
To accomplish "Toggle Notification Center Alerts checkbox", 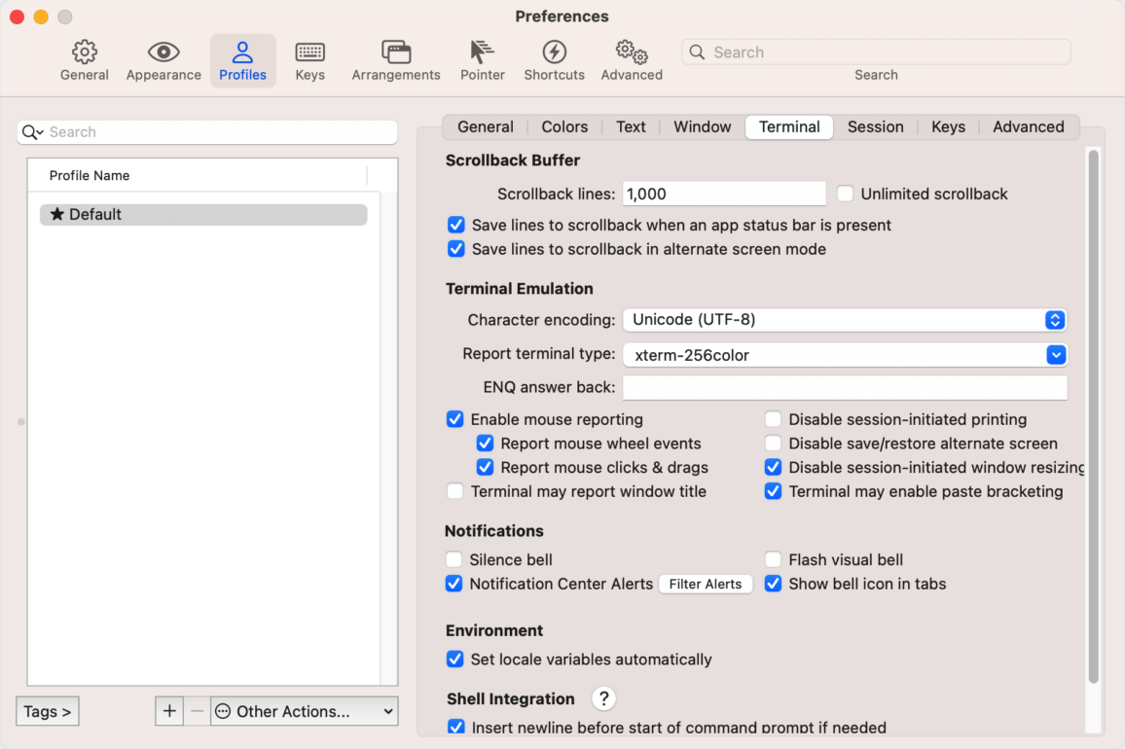I will (x=454, y=584).
